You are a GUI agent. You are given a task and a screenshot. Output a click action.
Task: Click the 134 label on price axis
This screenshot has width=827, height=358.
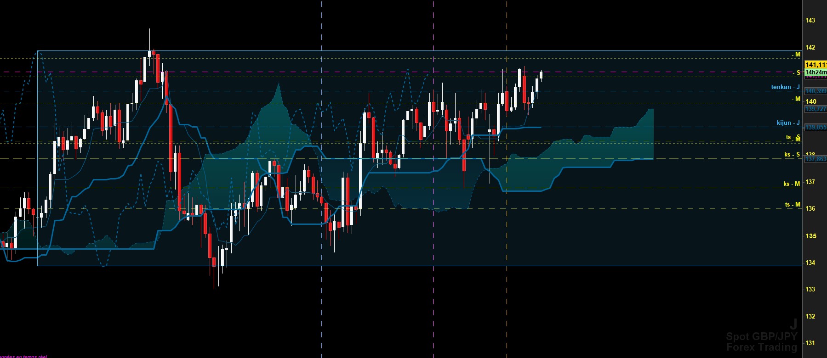[x=810, y=263]
